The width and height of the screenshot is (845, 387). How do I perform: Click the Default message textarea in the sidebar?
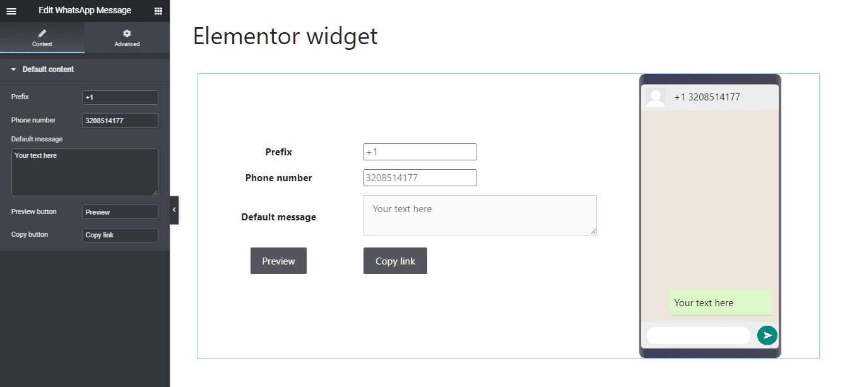pos(84,172)
